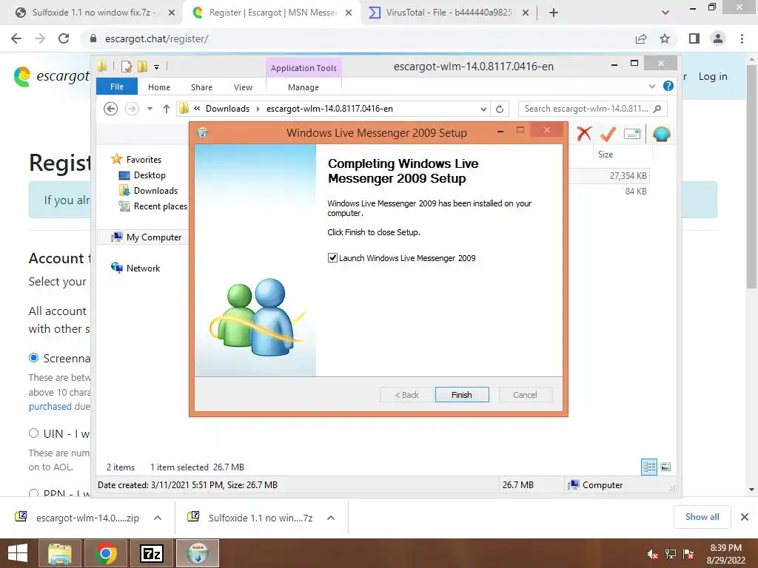
Task: Click the Chrome address bar URL
Action: (x=157, y=38)
